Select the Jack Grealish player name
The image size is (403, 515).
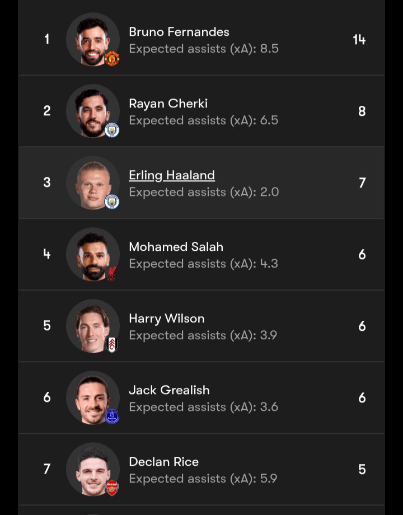(169, 390)
